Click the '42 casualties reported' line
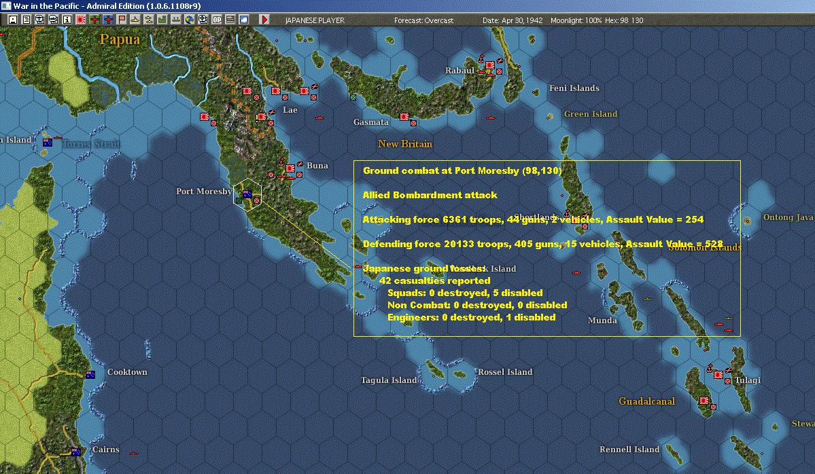The width and height of the screenshot is (815, 474). [434, 280]
